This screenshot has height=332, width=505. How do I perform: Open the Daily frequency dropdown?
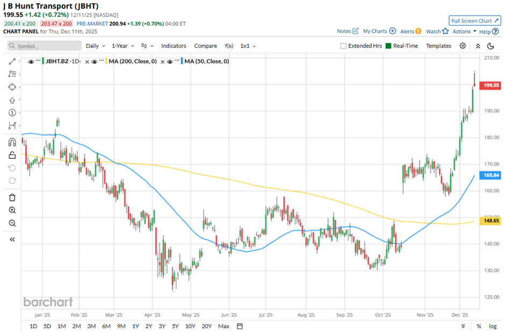point(96,46)
